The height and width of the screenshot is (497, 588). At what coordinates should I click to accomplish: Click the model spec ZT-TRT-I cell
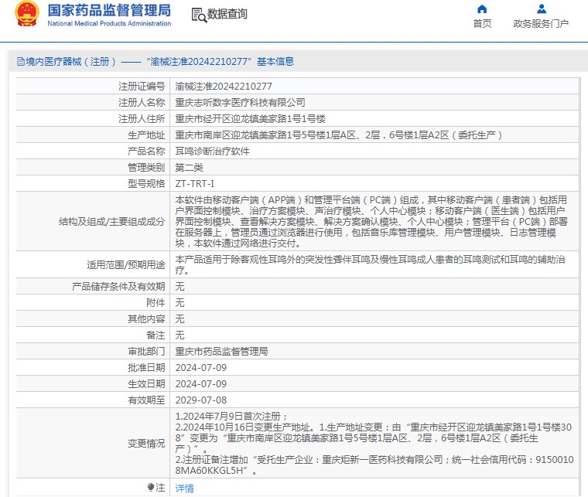pyautogui.click(x=194, y=183)
